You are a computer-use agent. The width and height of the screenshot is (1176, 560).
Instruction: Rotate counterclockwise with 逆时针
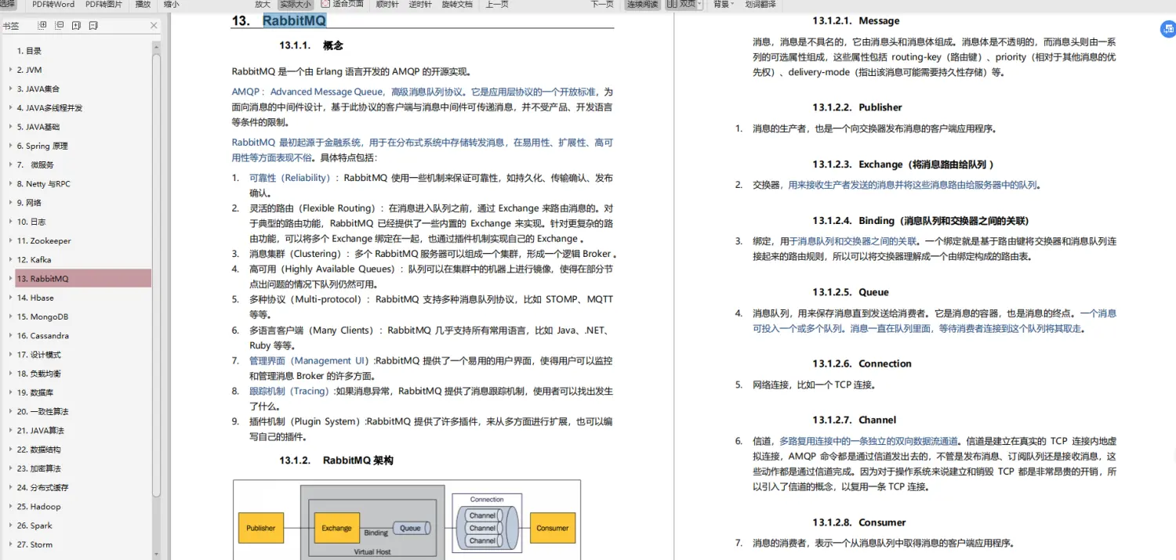coord(419,4)
